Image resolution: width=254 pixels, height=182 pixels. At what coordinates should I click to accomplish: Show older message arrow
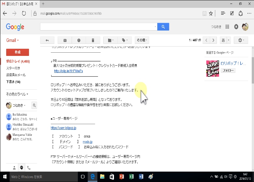(x=213, y=40)
